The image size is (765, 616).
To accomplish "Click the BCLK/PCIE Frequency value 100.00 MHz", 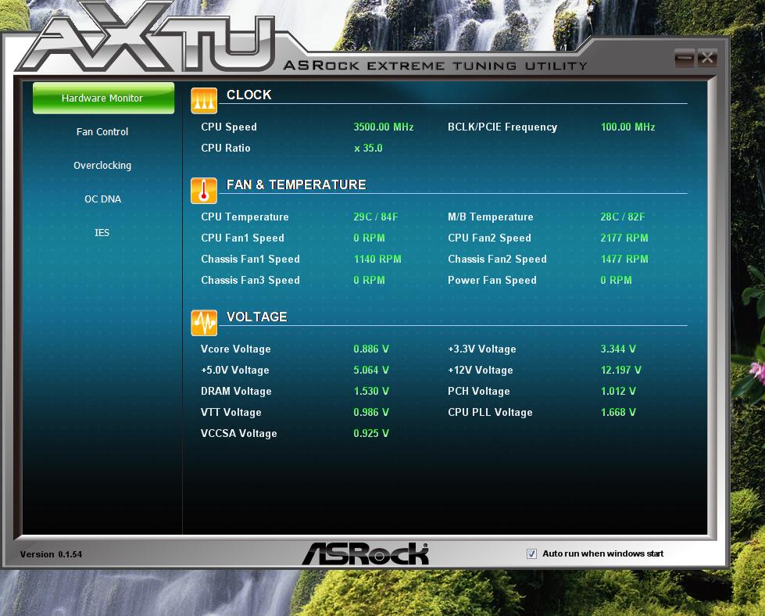I will coord(628,127).
